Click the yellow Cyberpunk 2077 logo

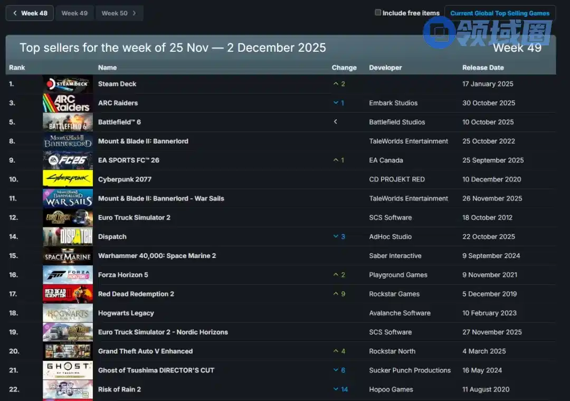pyautogui.click(x=68, y=179)
